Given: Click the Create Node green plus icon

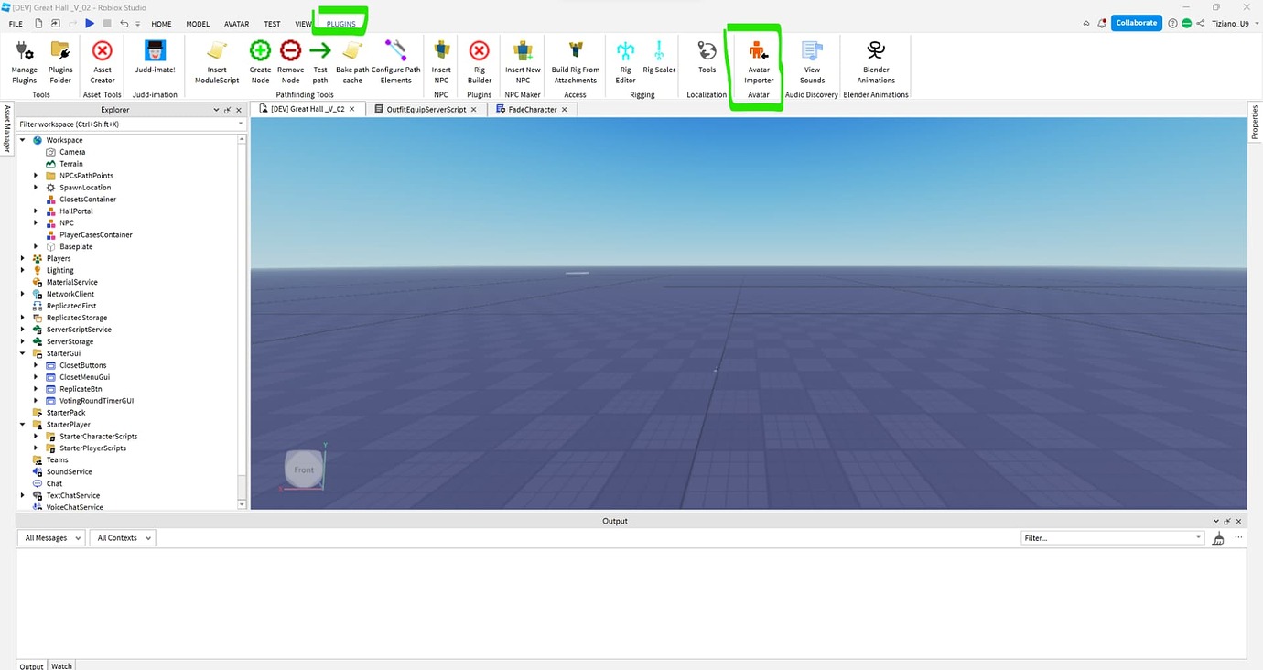Looking at the screenshot, I should coord(261,51).
